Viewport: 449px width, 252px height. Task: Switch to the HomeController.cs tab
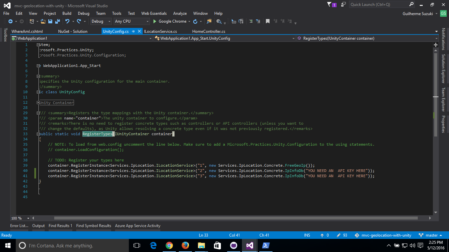(x=208, y=31)
